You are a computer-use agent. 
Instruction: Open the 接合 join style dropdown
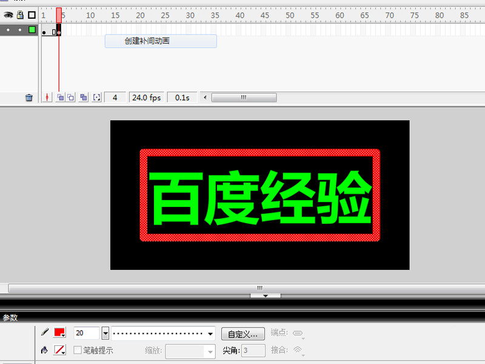pos(299,351)
